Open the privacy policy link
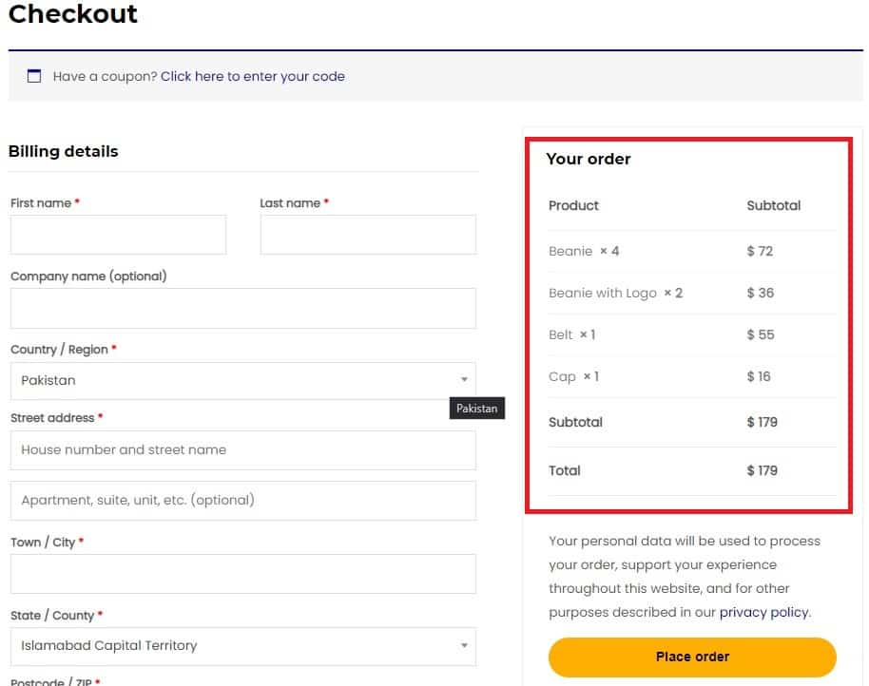Image resolution: width=869 pixels, height=686 pixels. point(763,612)
